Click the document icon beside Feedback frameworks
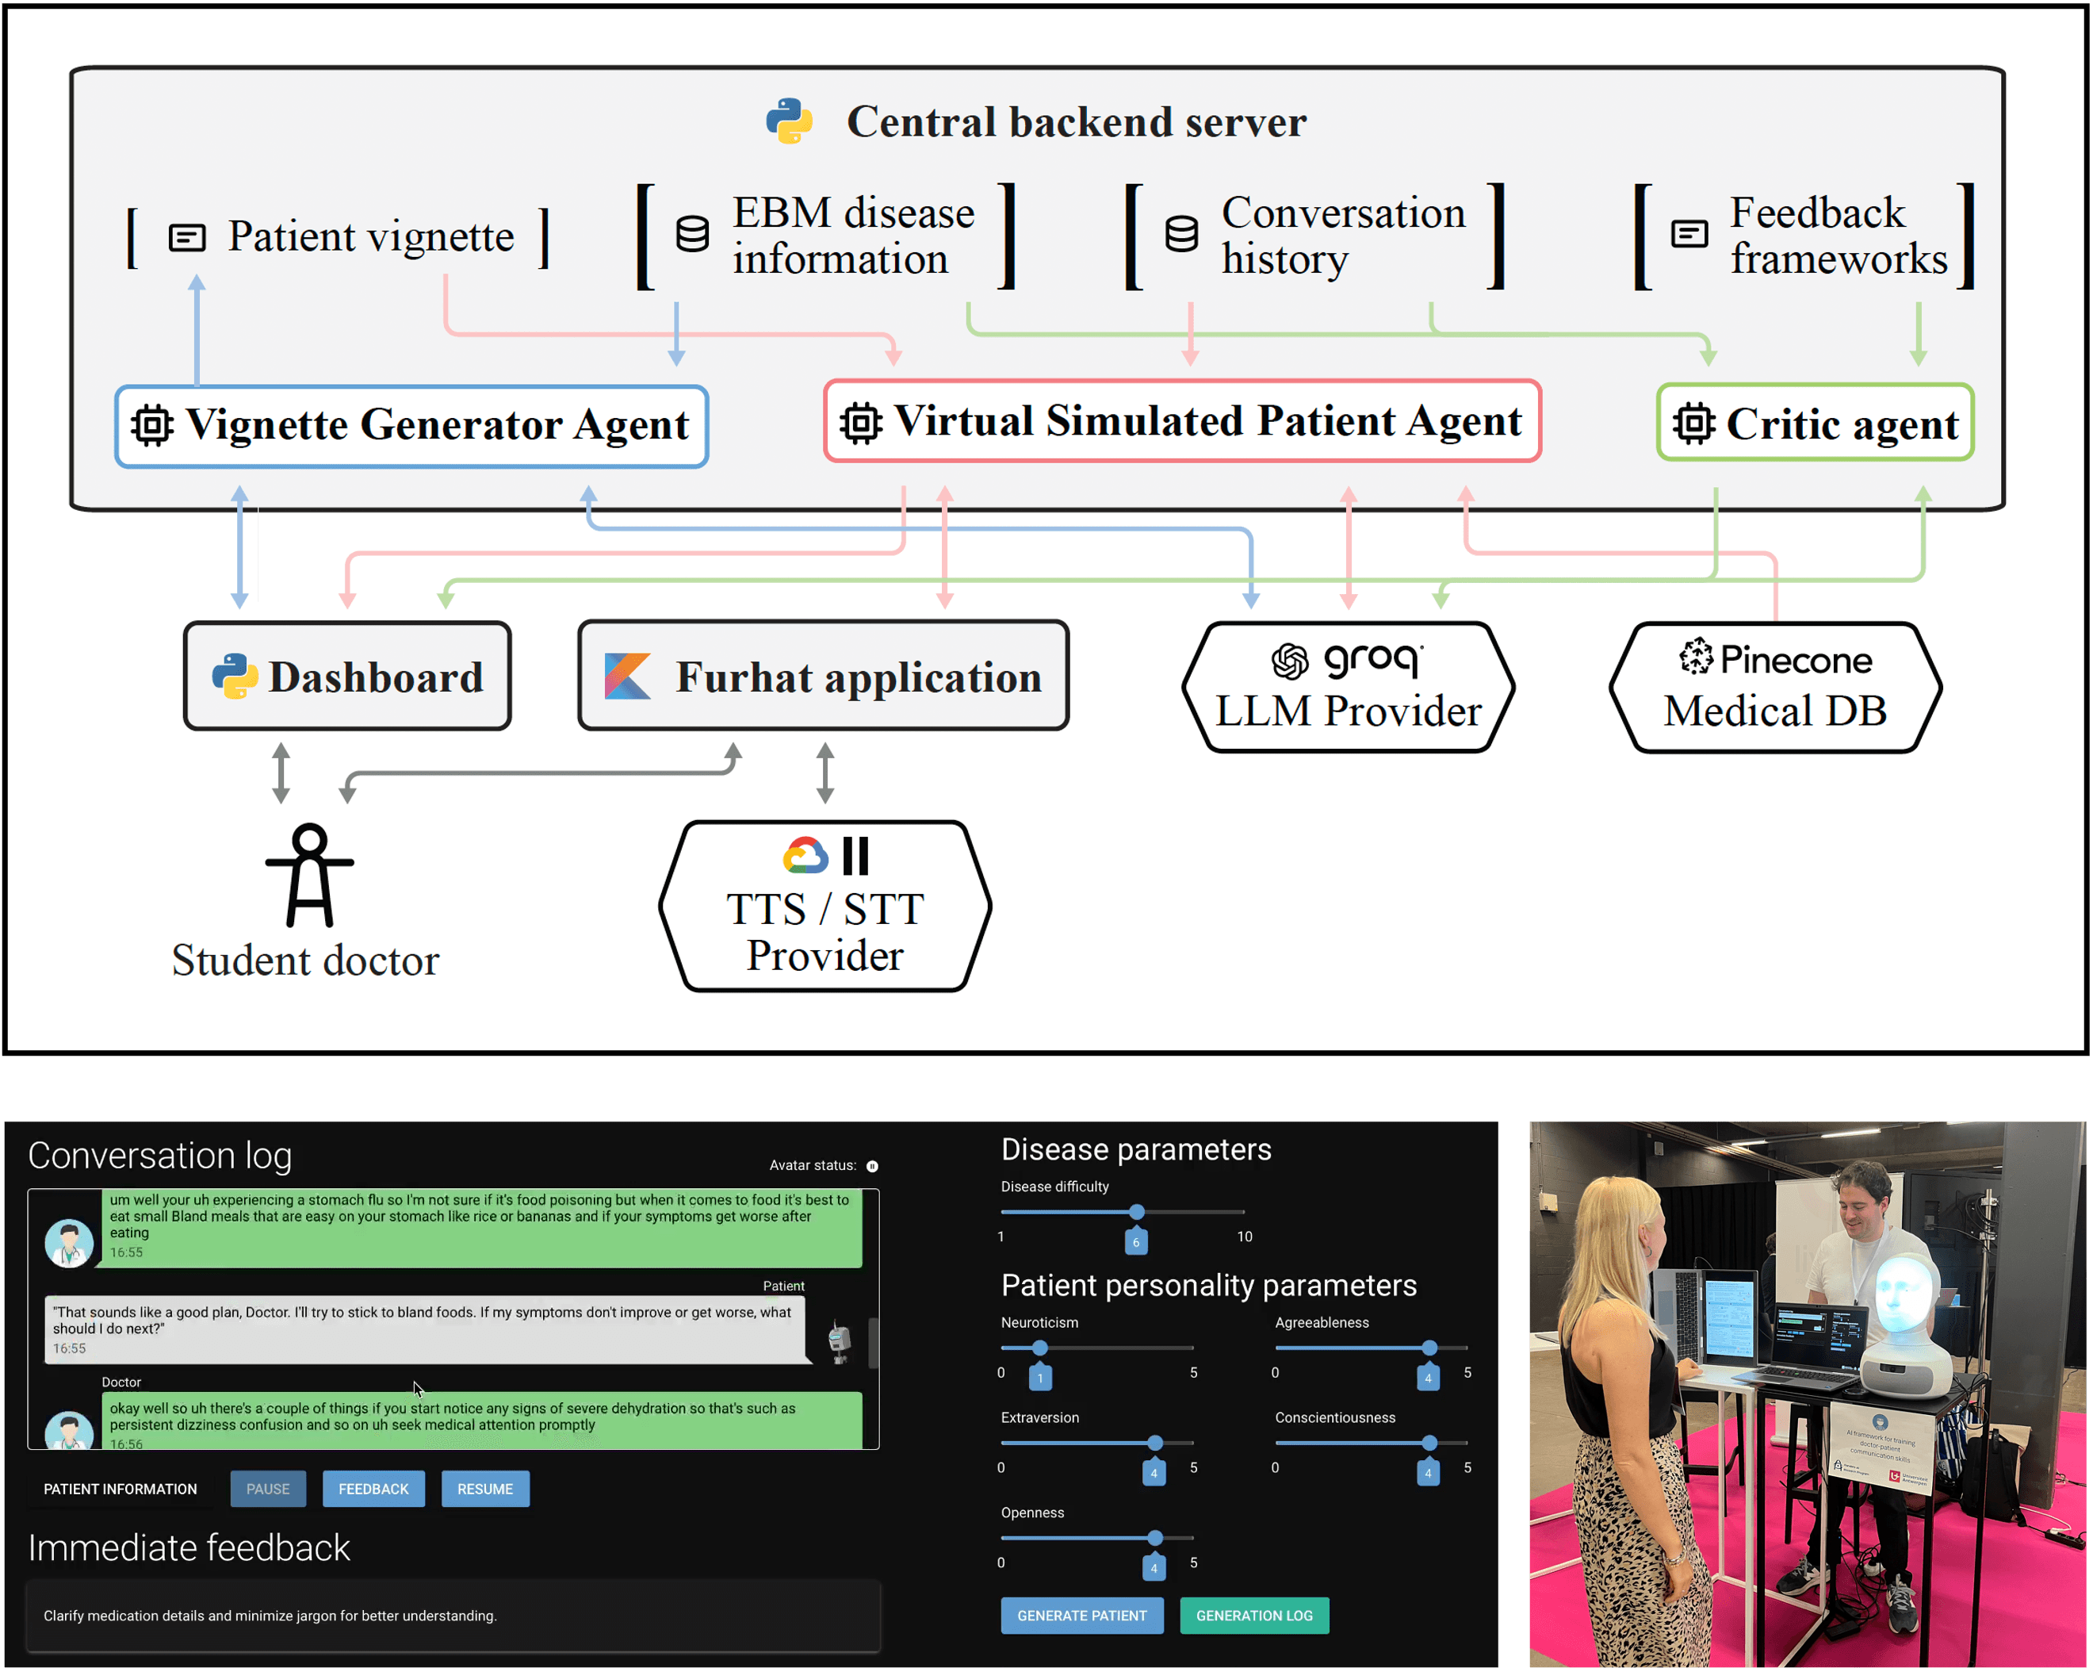 [x=1689, y=234]
